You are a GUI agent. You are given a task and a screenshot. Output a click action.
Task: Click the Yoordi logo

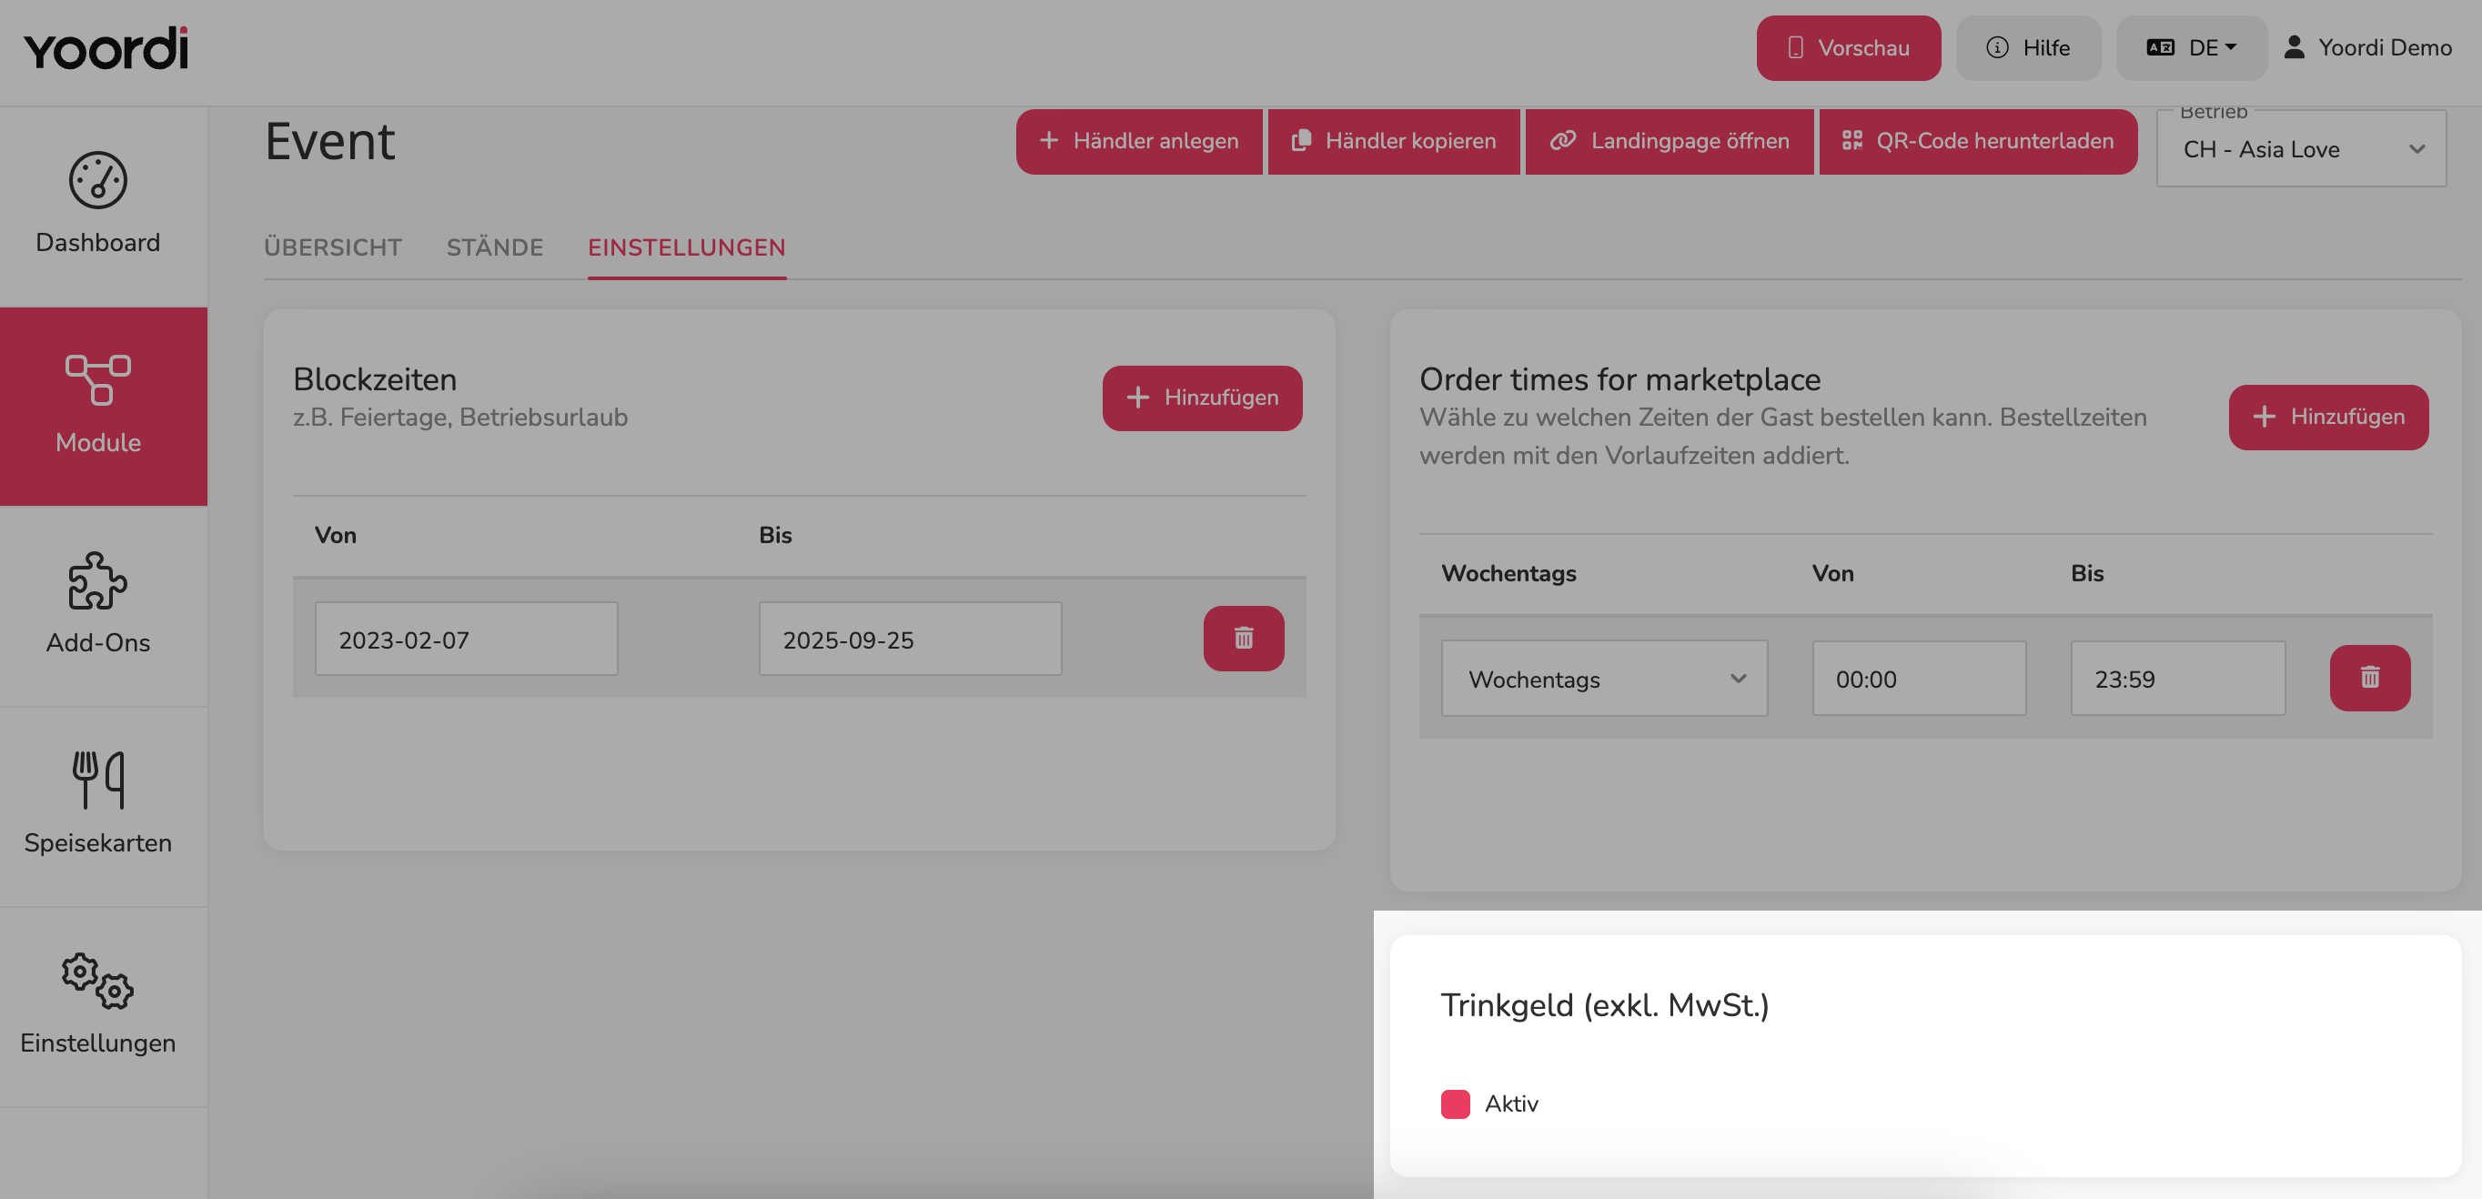[x=106, y=48]
